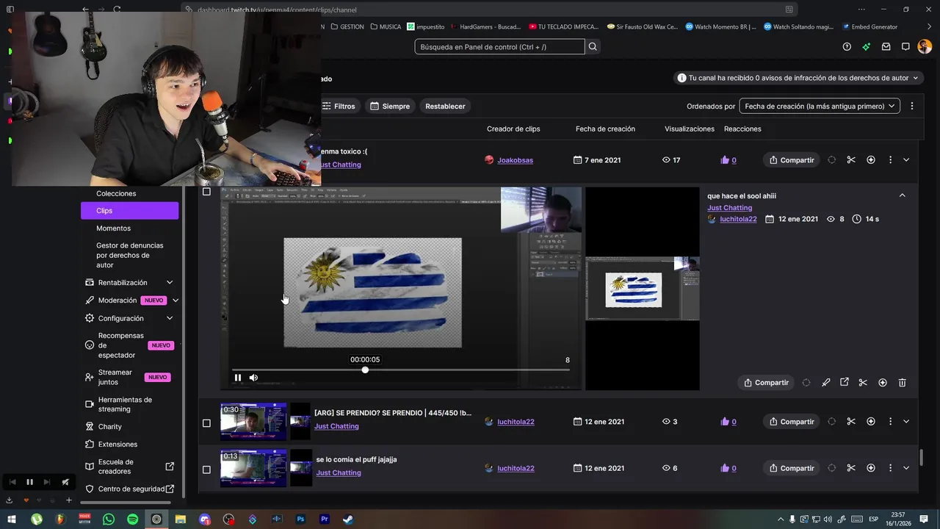Open WhatsApp from the taskbar
940x529 pixels.
109,519
